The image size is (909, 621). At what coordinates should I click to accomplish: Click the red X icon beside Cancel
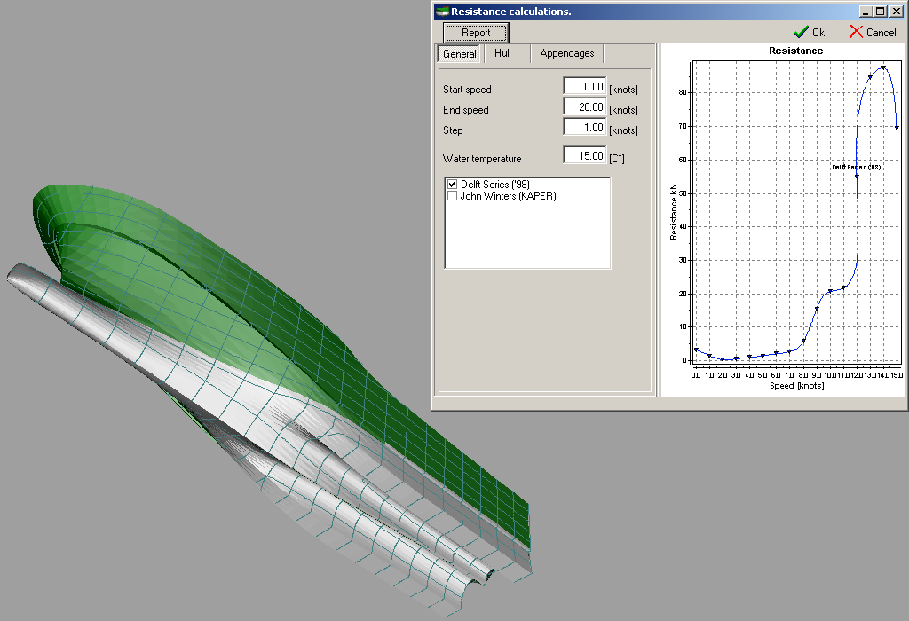(856, 32)
